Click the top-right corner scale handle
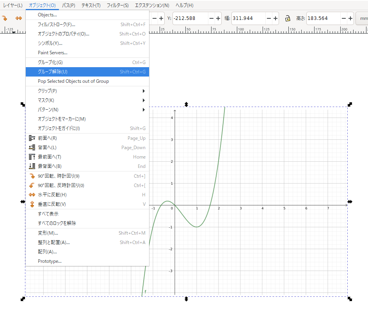The height and width of the screenshot is (312, 368). [350, 105]
